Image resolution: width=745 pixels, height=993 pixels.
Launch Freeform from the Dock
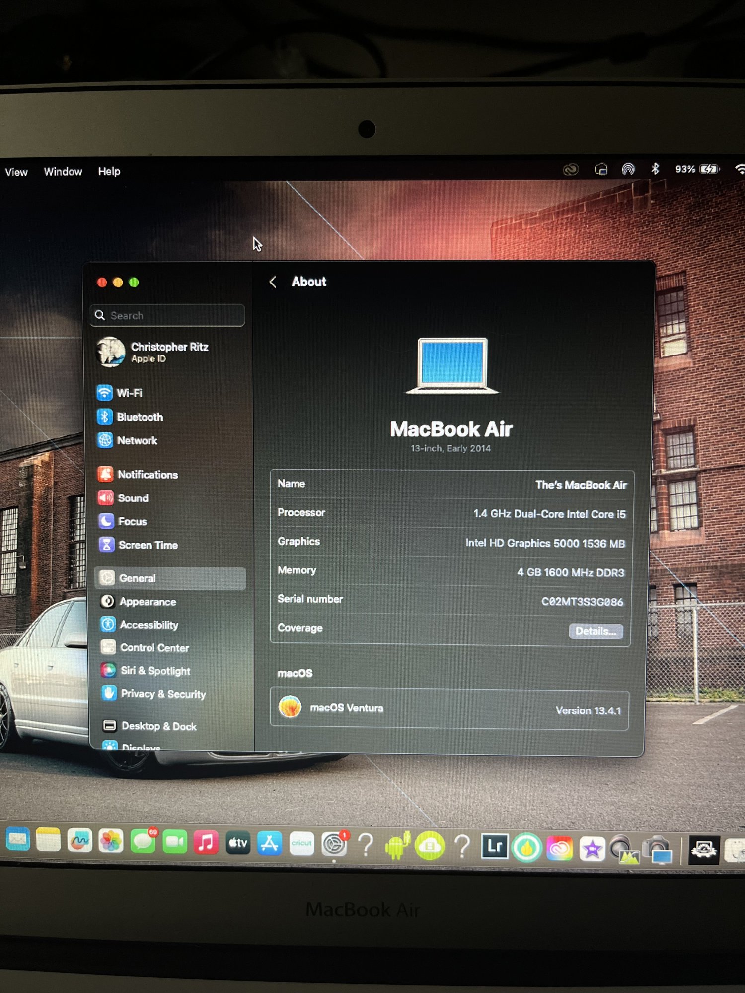[80, 841]
